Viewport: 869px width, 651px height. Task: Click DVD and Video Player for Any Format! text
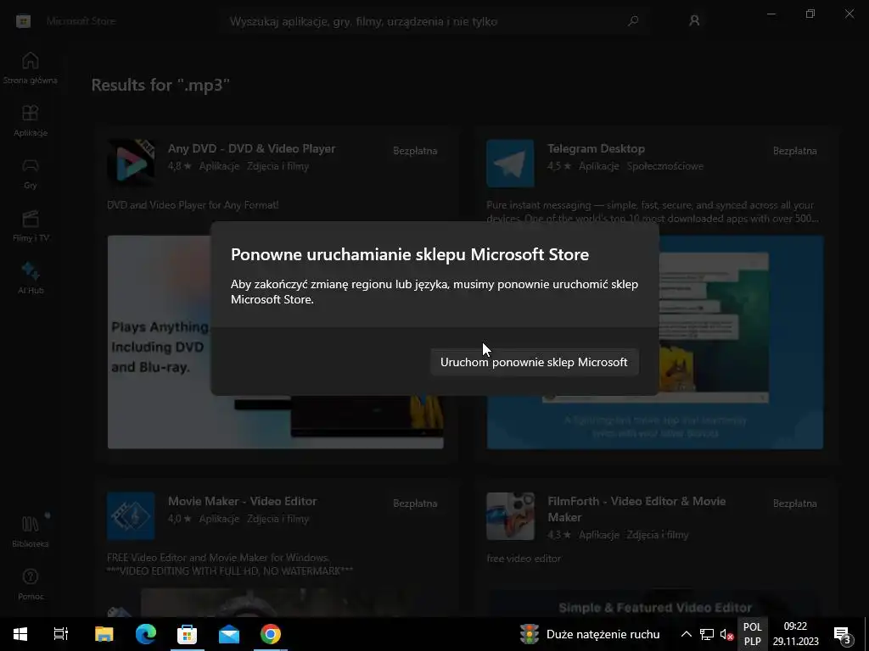(x=193, y=205)
